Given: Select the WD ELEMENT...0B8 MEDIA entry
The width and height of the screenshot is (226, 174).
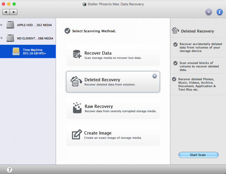Looking at the screenshot, I should pos(28,38).
